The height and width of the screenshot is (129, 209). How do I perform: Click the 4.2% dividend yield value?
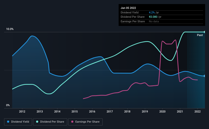pos(152,12)
